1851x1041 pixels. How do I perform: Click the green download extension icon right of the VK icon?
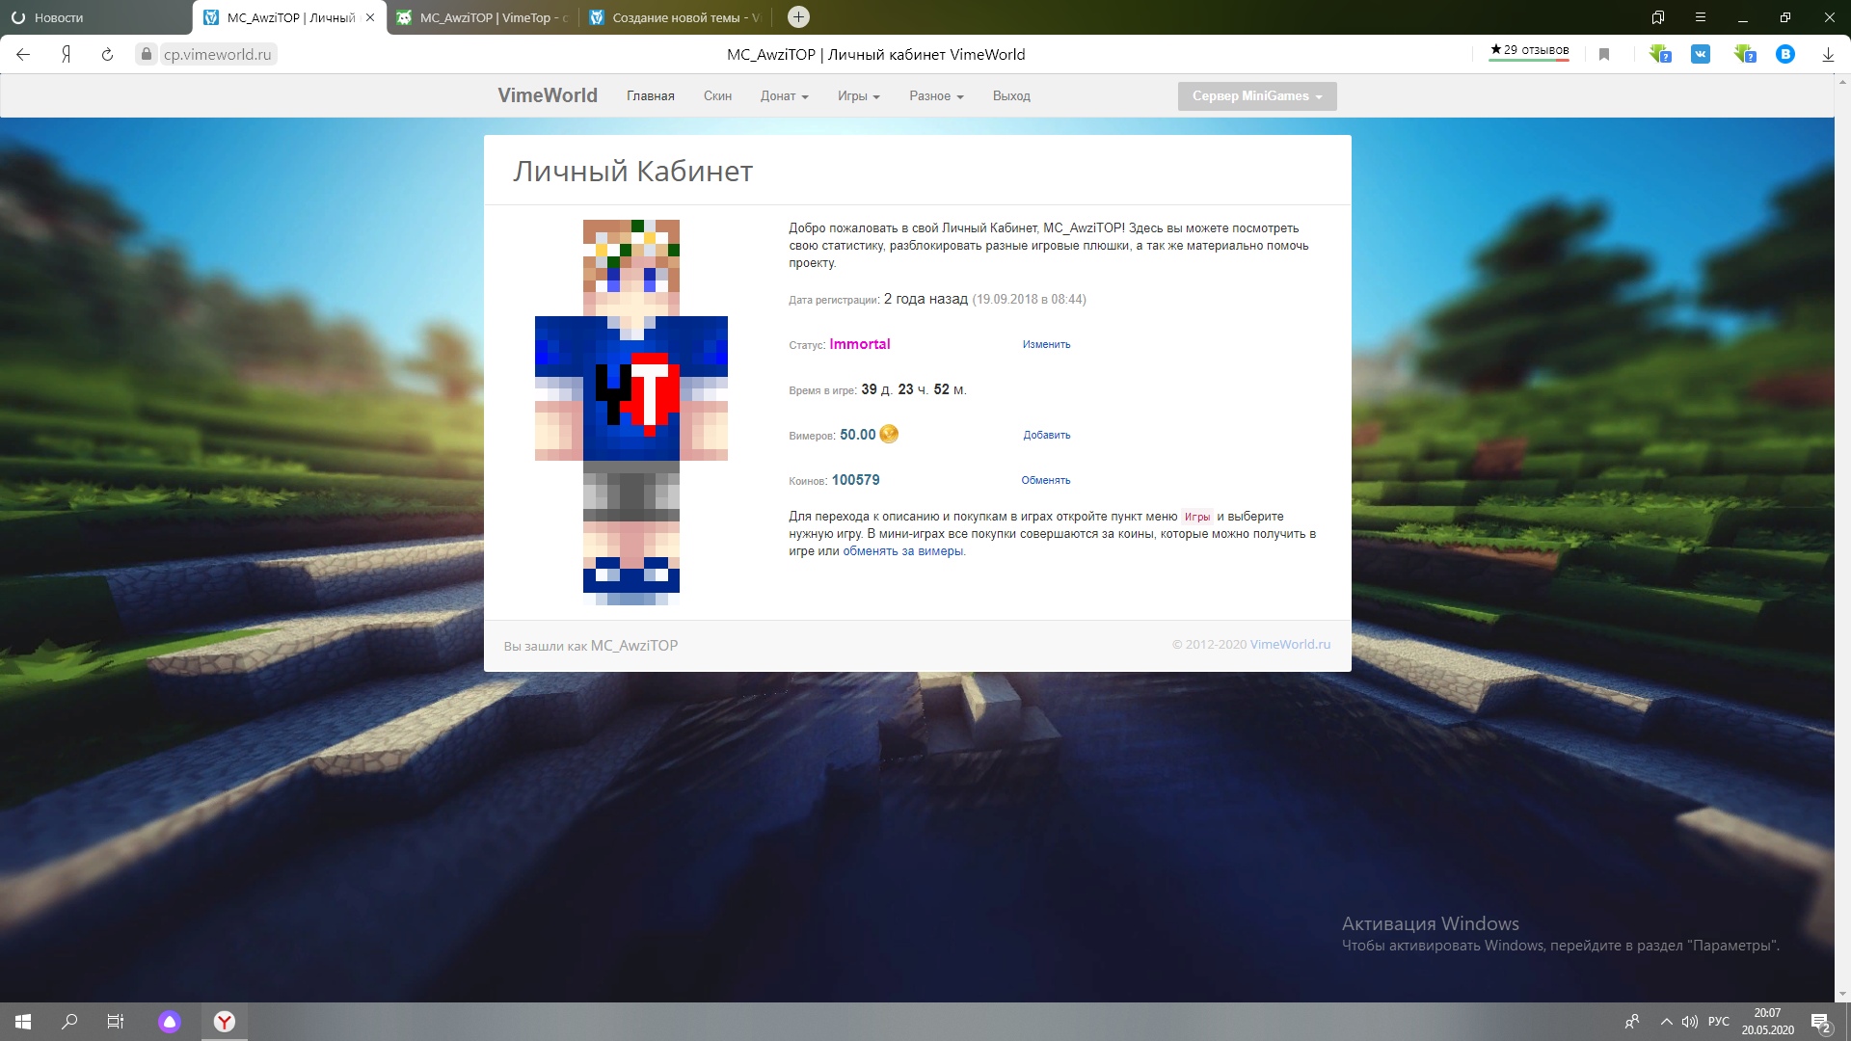(1744, 55)
